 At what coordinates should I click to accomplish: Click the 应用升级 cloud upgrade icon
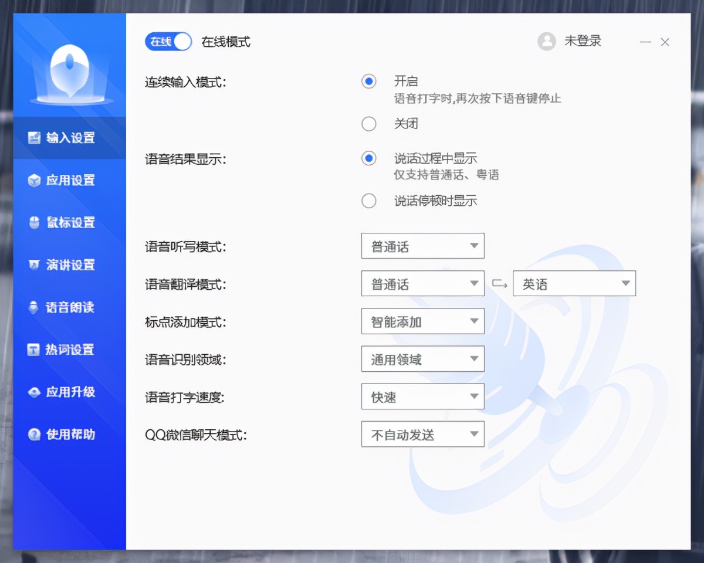[35, 392]
